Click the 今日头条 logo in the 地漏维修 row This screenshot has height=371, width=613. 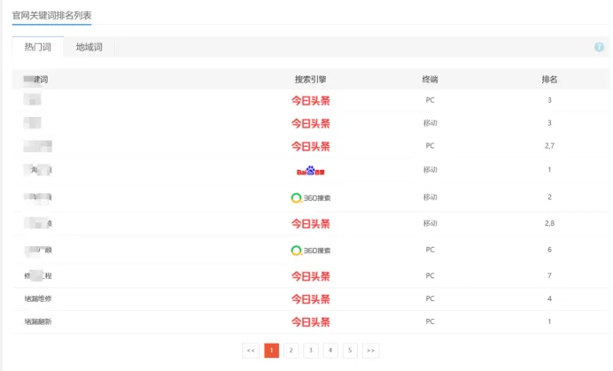[310, 299]
